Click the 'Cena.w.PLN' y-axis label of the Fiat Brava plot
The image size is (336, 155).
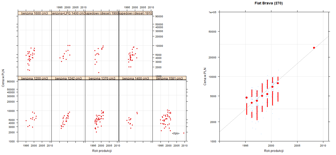(205, 76)
